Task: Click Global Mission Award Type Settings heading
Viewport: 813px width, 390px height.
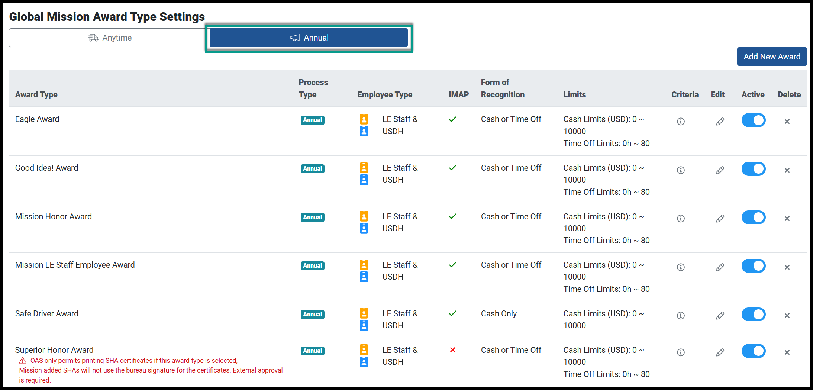Action: pyautogui.click(x=107, y=17)
